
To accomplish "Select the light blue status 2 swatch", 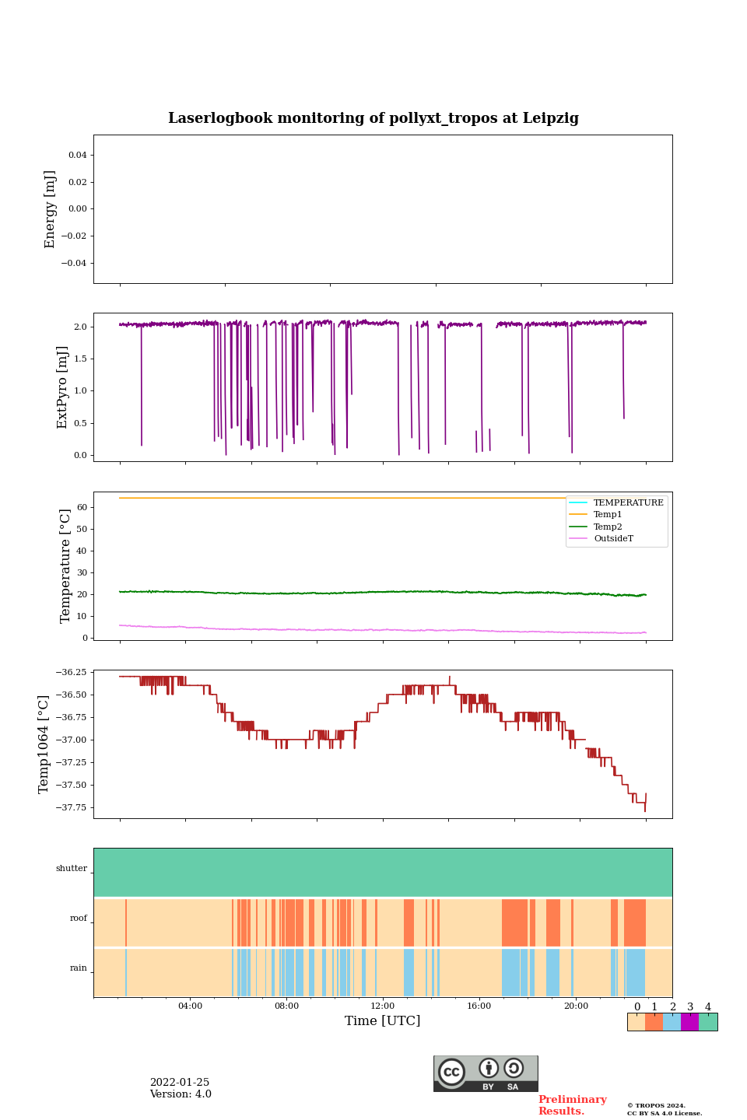I will tap(672, 1022).
